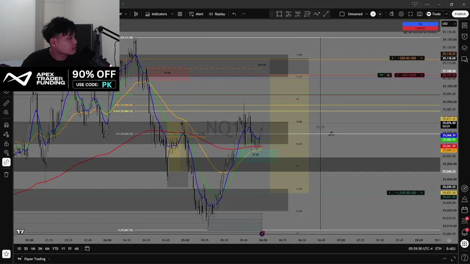470x264 pixels.
Task: Change currency from USD dropdown
Action: [449, 24]
